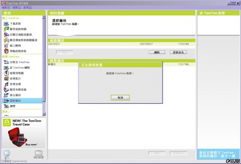Cancel the device search with 取消

tap(120, 98)
